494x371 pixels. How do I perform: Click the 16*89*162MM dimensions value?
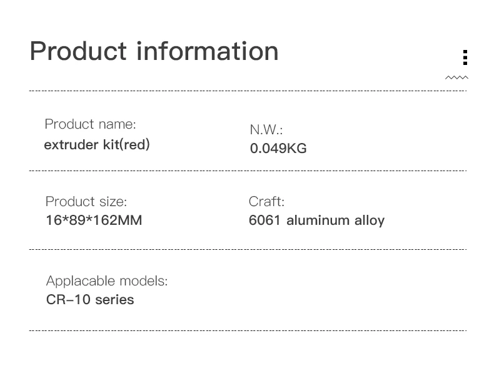[x=93, y=220]
